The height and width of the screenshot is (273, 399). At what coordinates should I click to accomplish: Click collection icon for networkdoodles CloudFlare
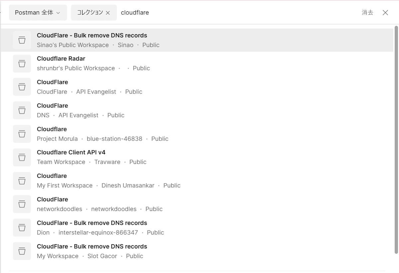click(22, 204)
